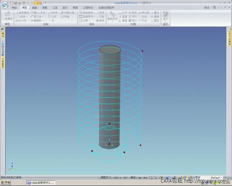
Task: Select the 长方形 rectangle tool
Action: (x=22, y=20)
